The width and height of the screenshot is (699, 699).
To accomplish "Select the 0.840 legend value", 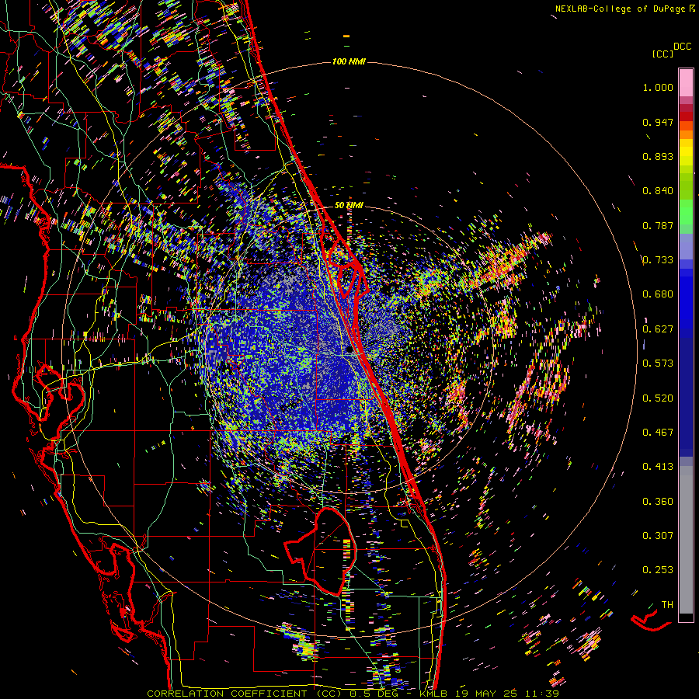I will (658, 191).
